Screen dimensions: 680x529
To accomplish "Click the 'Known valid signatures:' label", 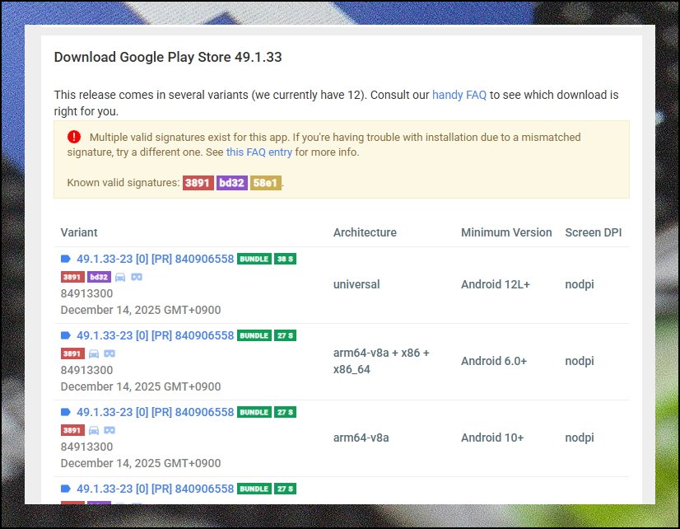I will (123, 183).
